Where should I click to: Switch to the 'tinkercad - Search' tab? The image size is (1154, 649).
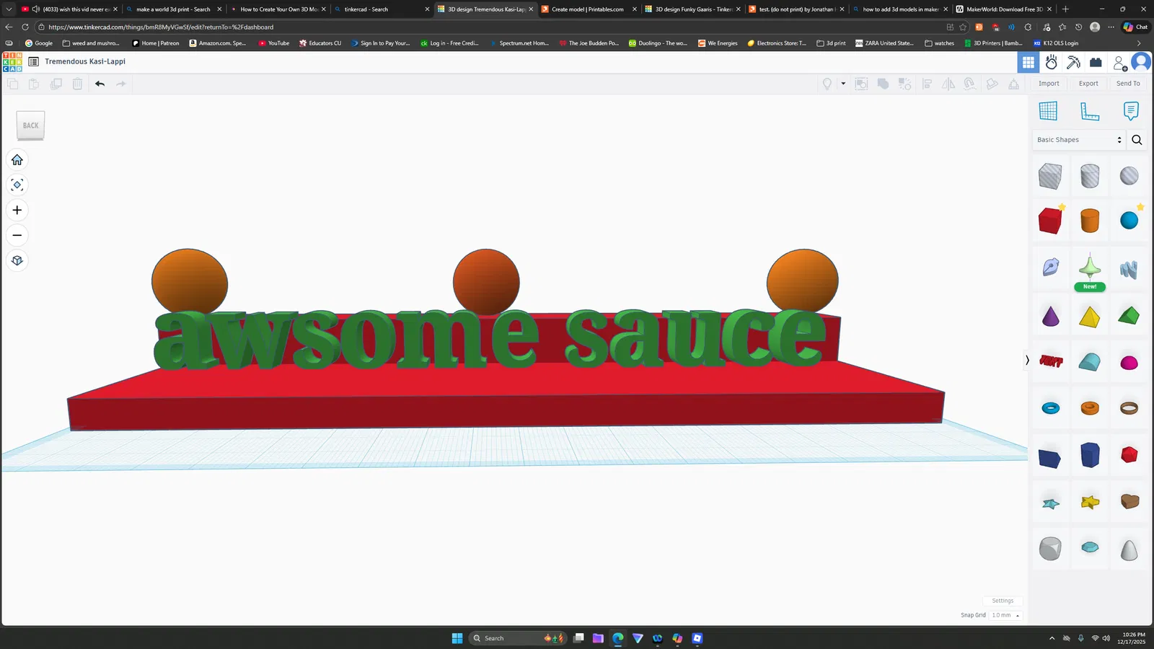pos(382,9)
